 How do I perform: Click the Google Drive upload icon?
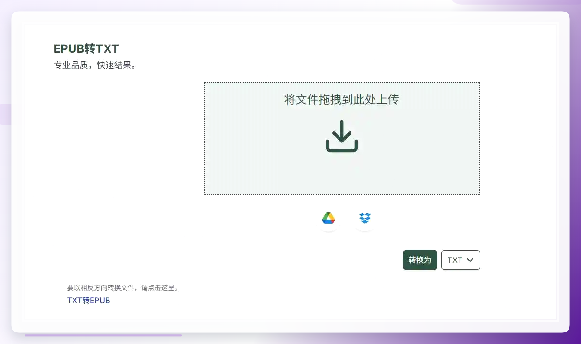point(328,218)
